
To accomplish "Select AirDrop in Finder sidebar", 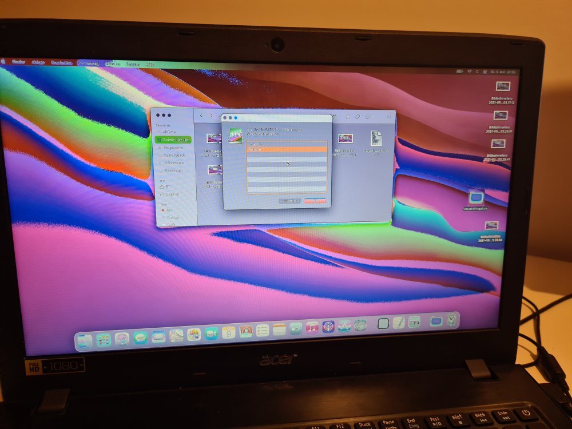I will [166, 132].
